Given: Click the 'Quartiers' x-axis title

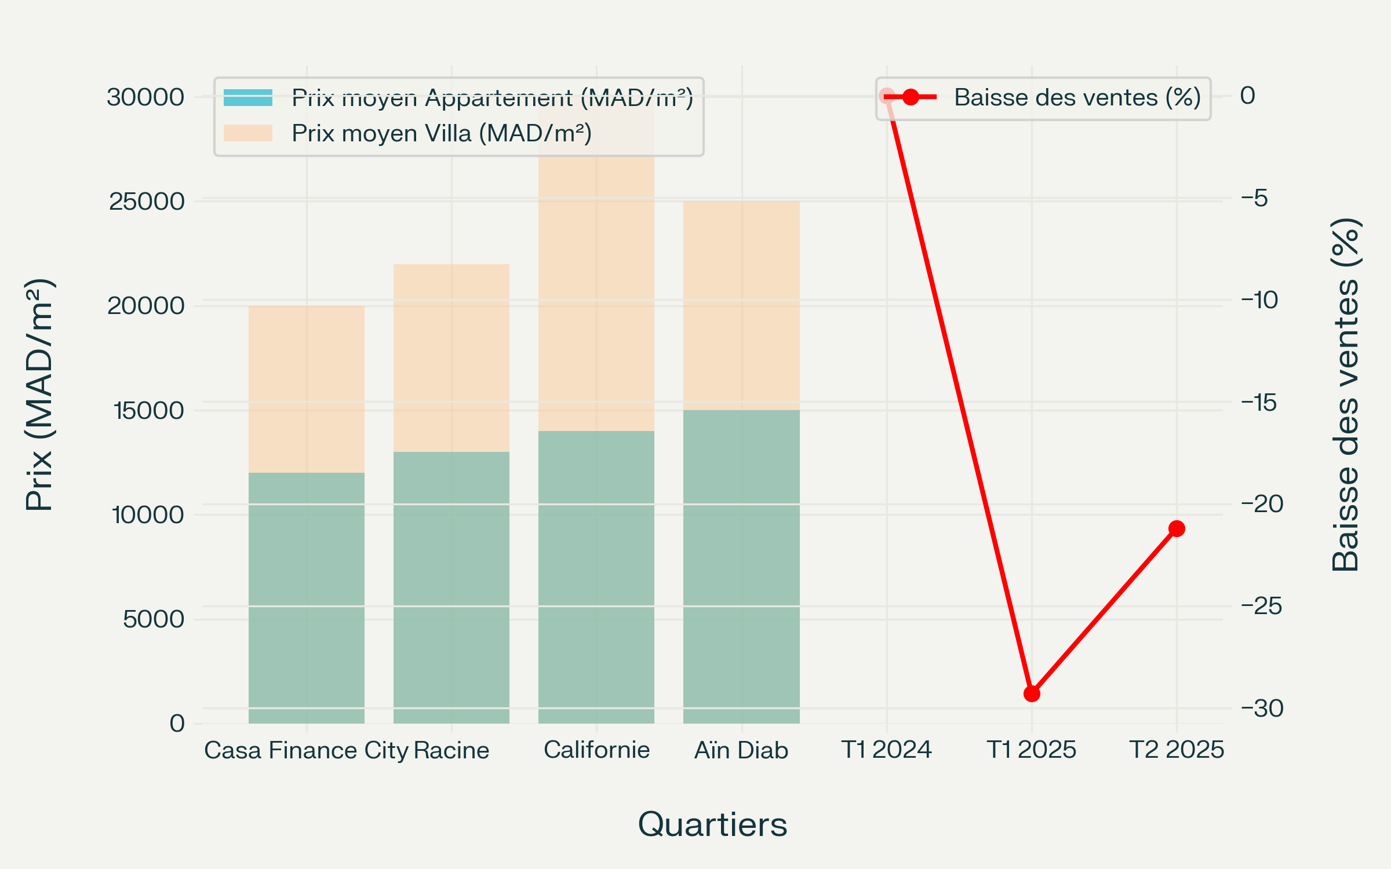Looking at the screenshot, I should [x=712, y=824].
